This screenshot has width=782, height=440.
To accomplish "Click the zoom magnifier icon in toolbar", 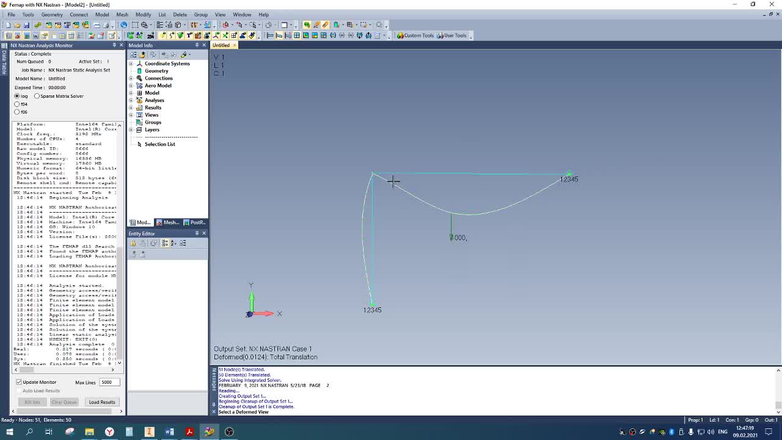I will pyautogui.click(x=145, y=25).
